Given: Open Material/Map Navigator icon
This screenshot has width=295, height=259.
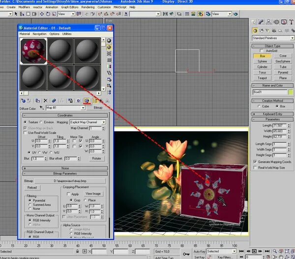Looking at the screenshot, I should (x=109, y=92).
